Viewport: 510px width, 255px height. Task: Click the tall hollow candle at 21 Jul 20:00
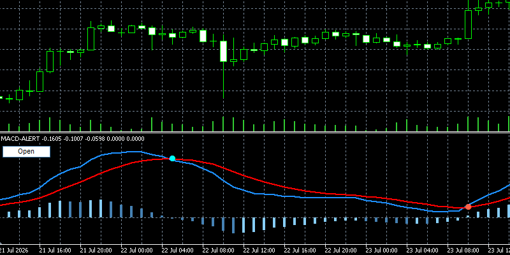point(91,39)
